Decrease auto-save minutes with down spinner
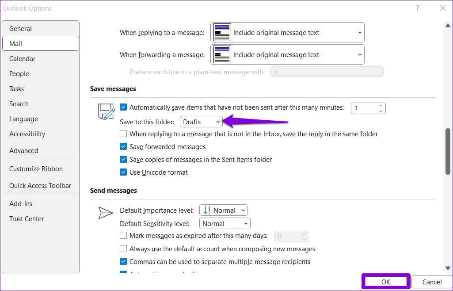Screen dimensions: 453x291 coord(381,111)
